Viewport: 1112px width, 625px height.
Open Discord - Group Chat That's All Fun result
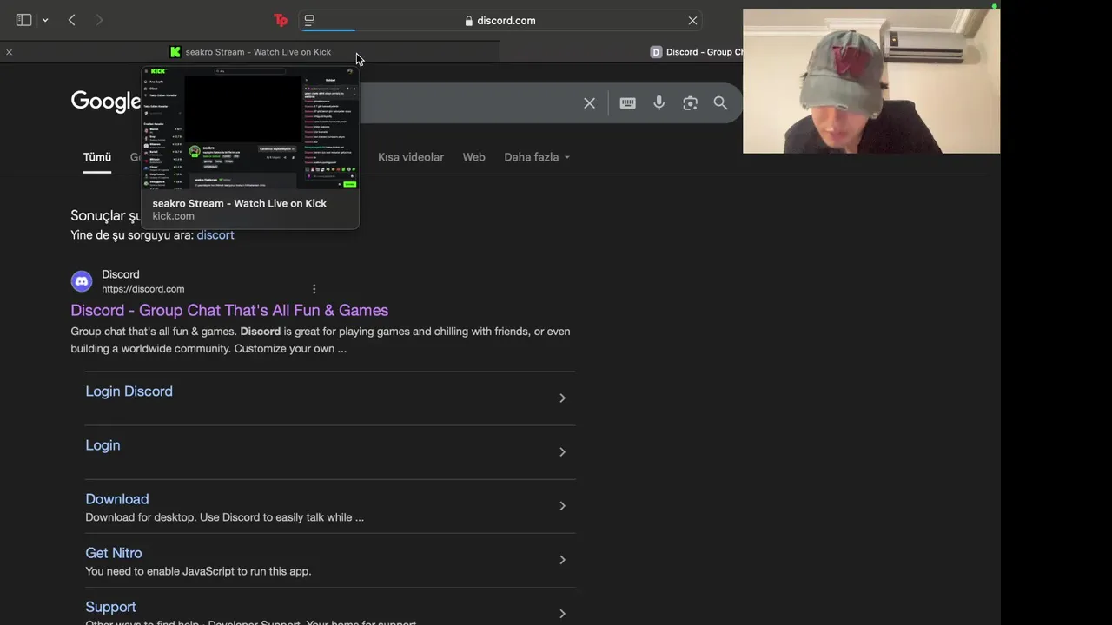(x=229, y=310)
